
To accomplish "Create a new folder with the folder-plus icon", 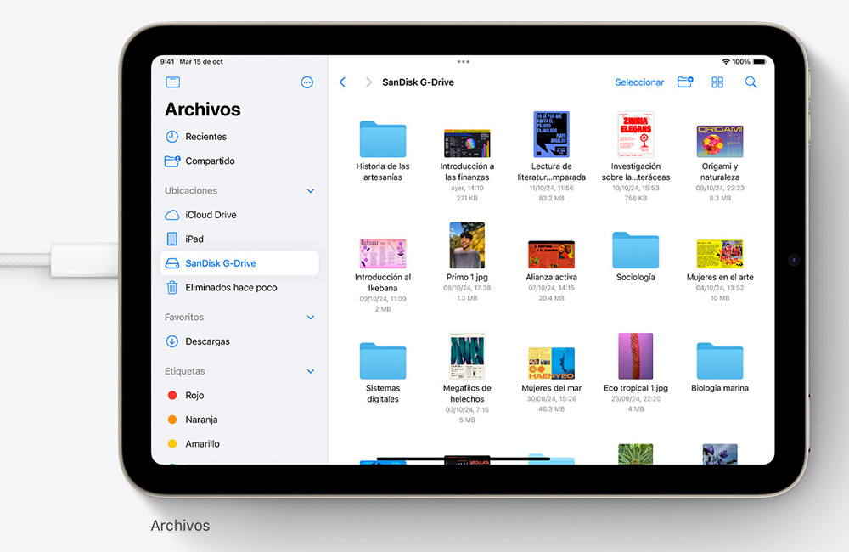I will pyautogui.click(x=685, y=82).
